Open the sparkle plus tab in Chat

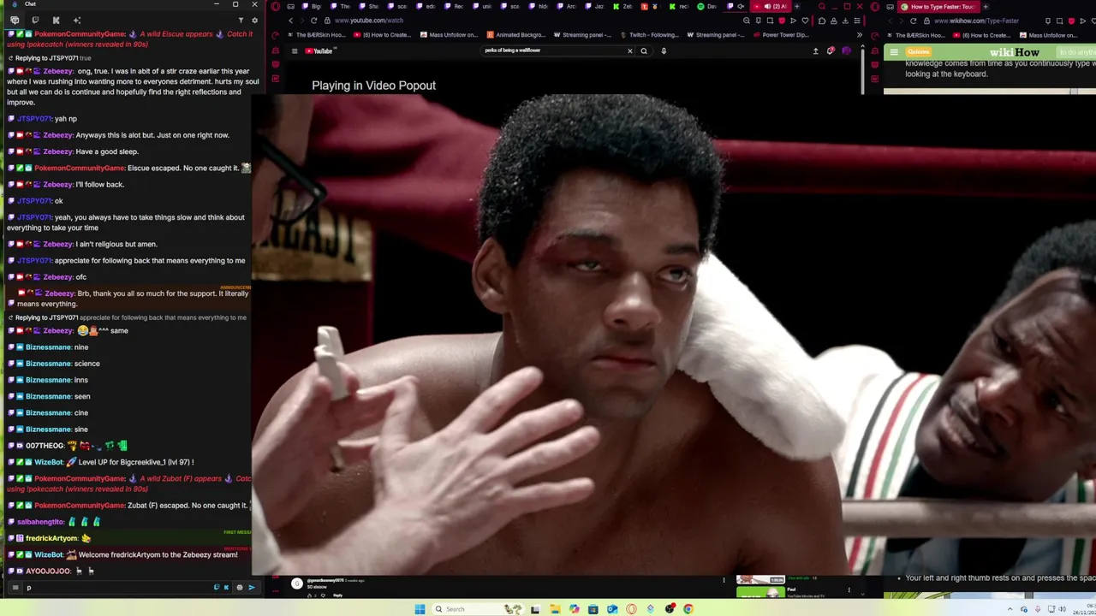click(77, 20)
